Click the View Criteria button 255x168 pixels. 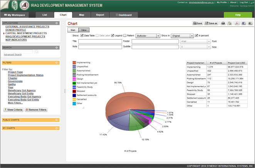coord(13,110)
